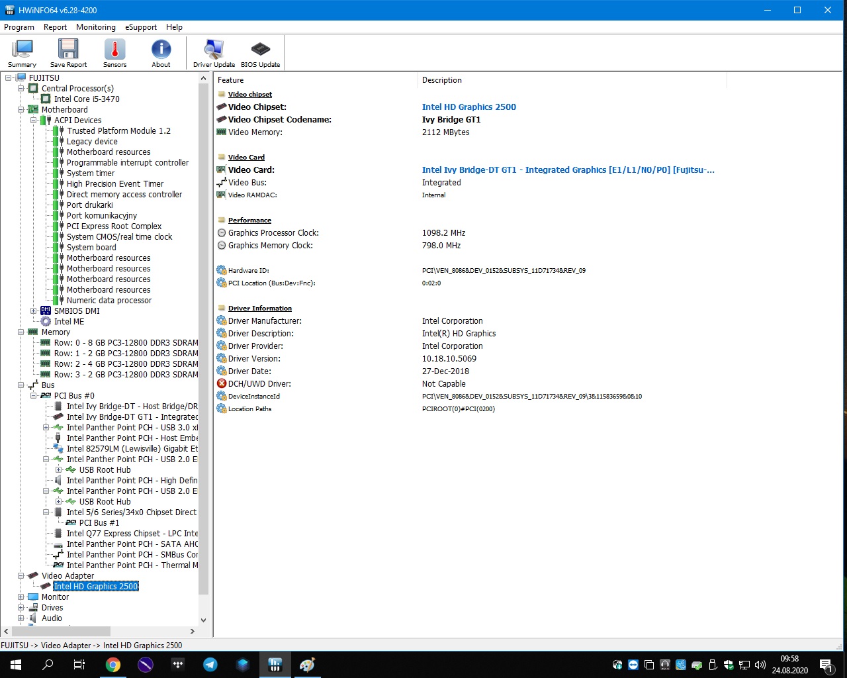Click the Save Report floppy icon
This screenshot has height=678, width=847.
[68, 53]
